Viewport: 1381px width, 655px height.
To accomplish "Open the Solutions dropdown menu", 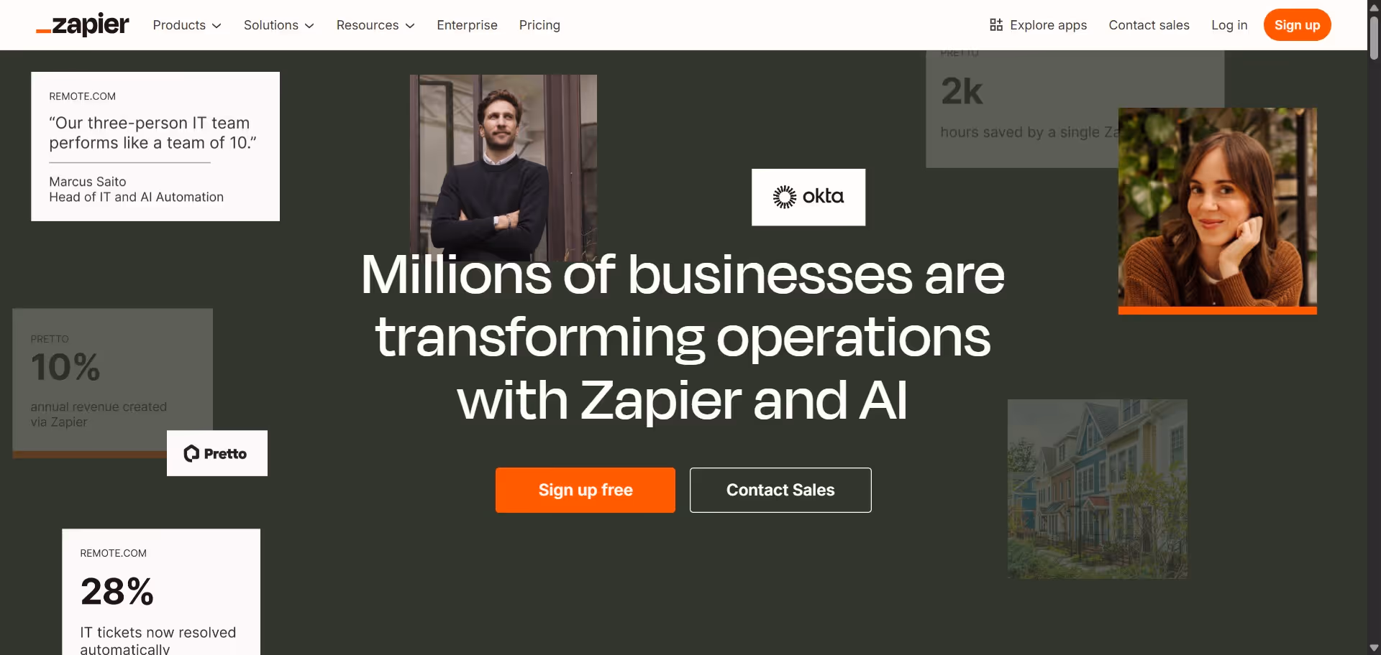I will tap(279, 25).
